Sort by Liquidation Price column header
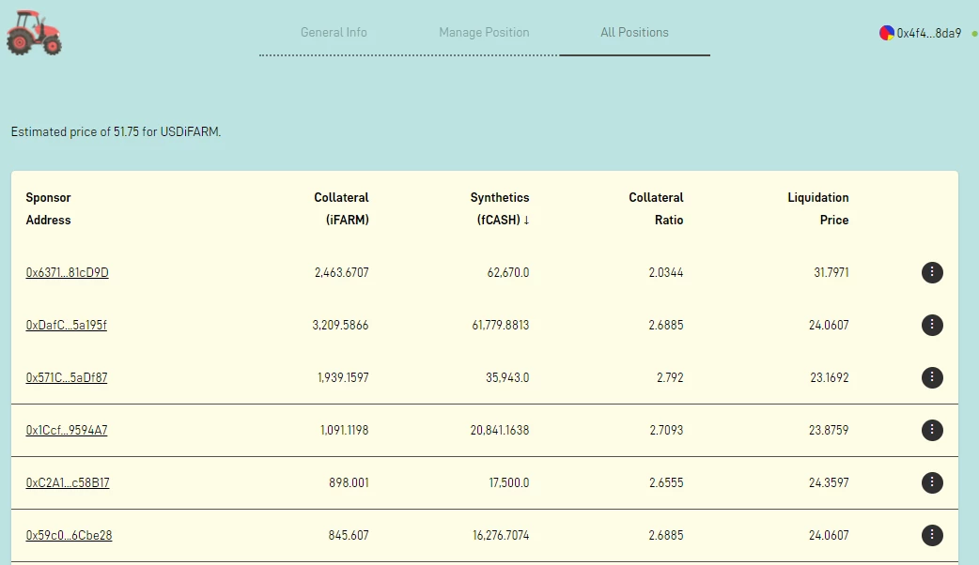This screenshot has height=565, width=979. click(x=818, y=208)
